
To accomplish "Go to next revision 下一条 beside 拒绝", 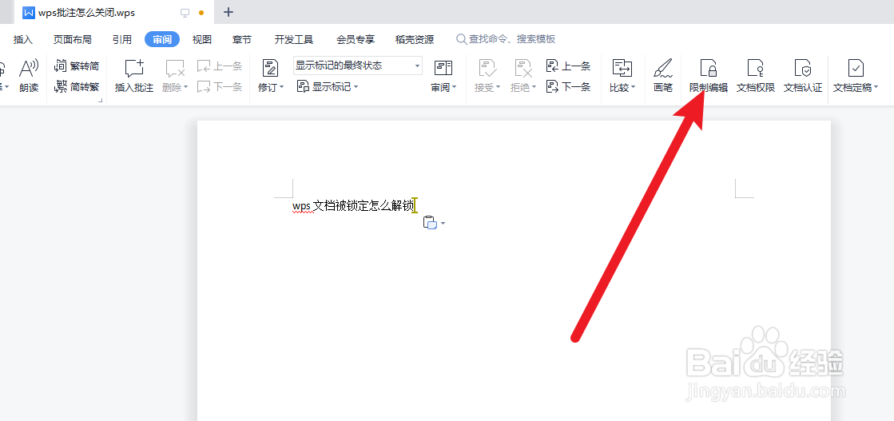I will click(569, 87).
